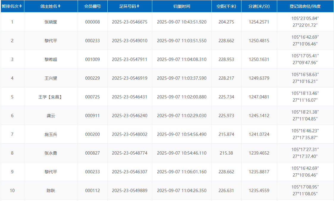The height and width of the screenshot is (201, 334).
Task: Select the 归巢时间 column header
Action: click(182, 6)
